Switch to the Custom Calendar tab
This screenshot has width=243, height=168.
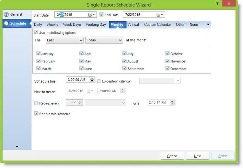(157, 25)
